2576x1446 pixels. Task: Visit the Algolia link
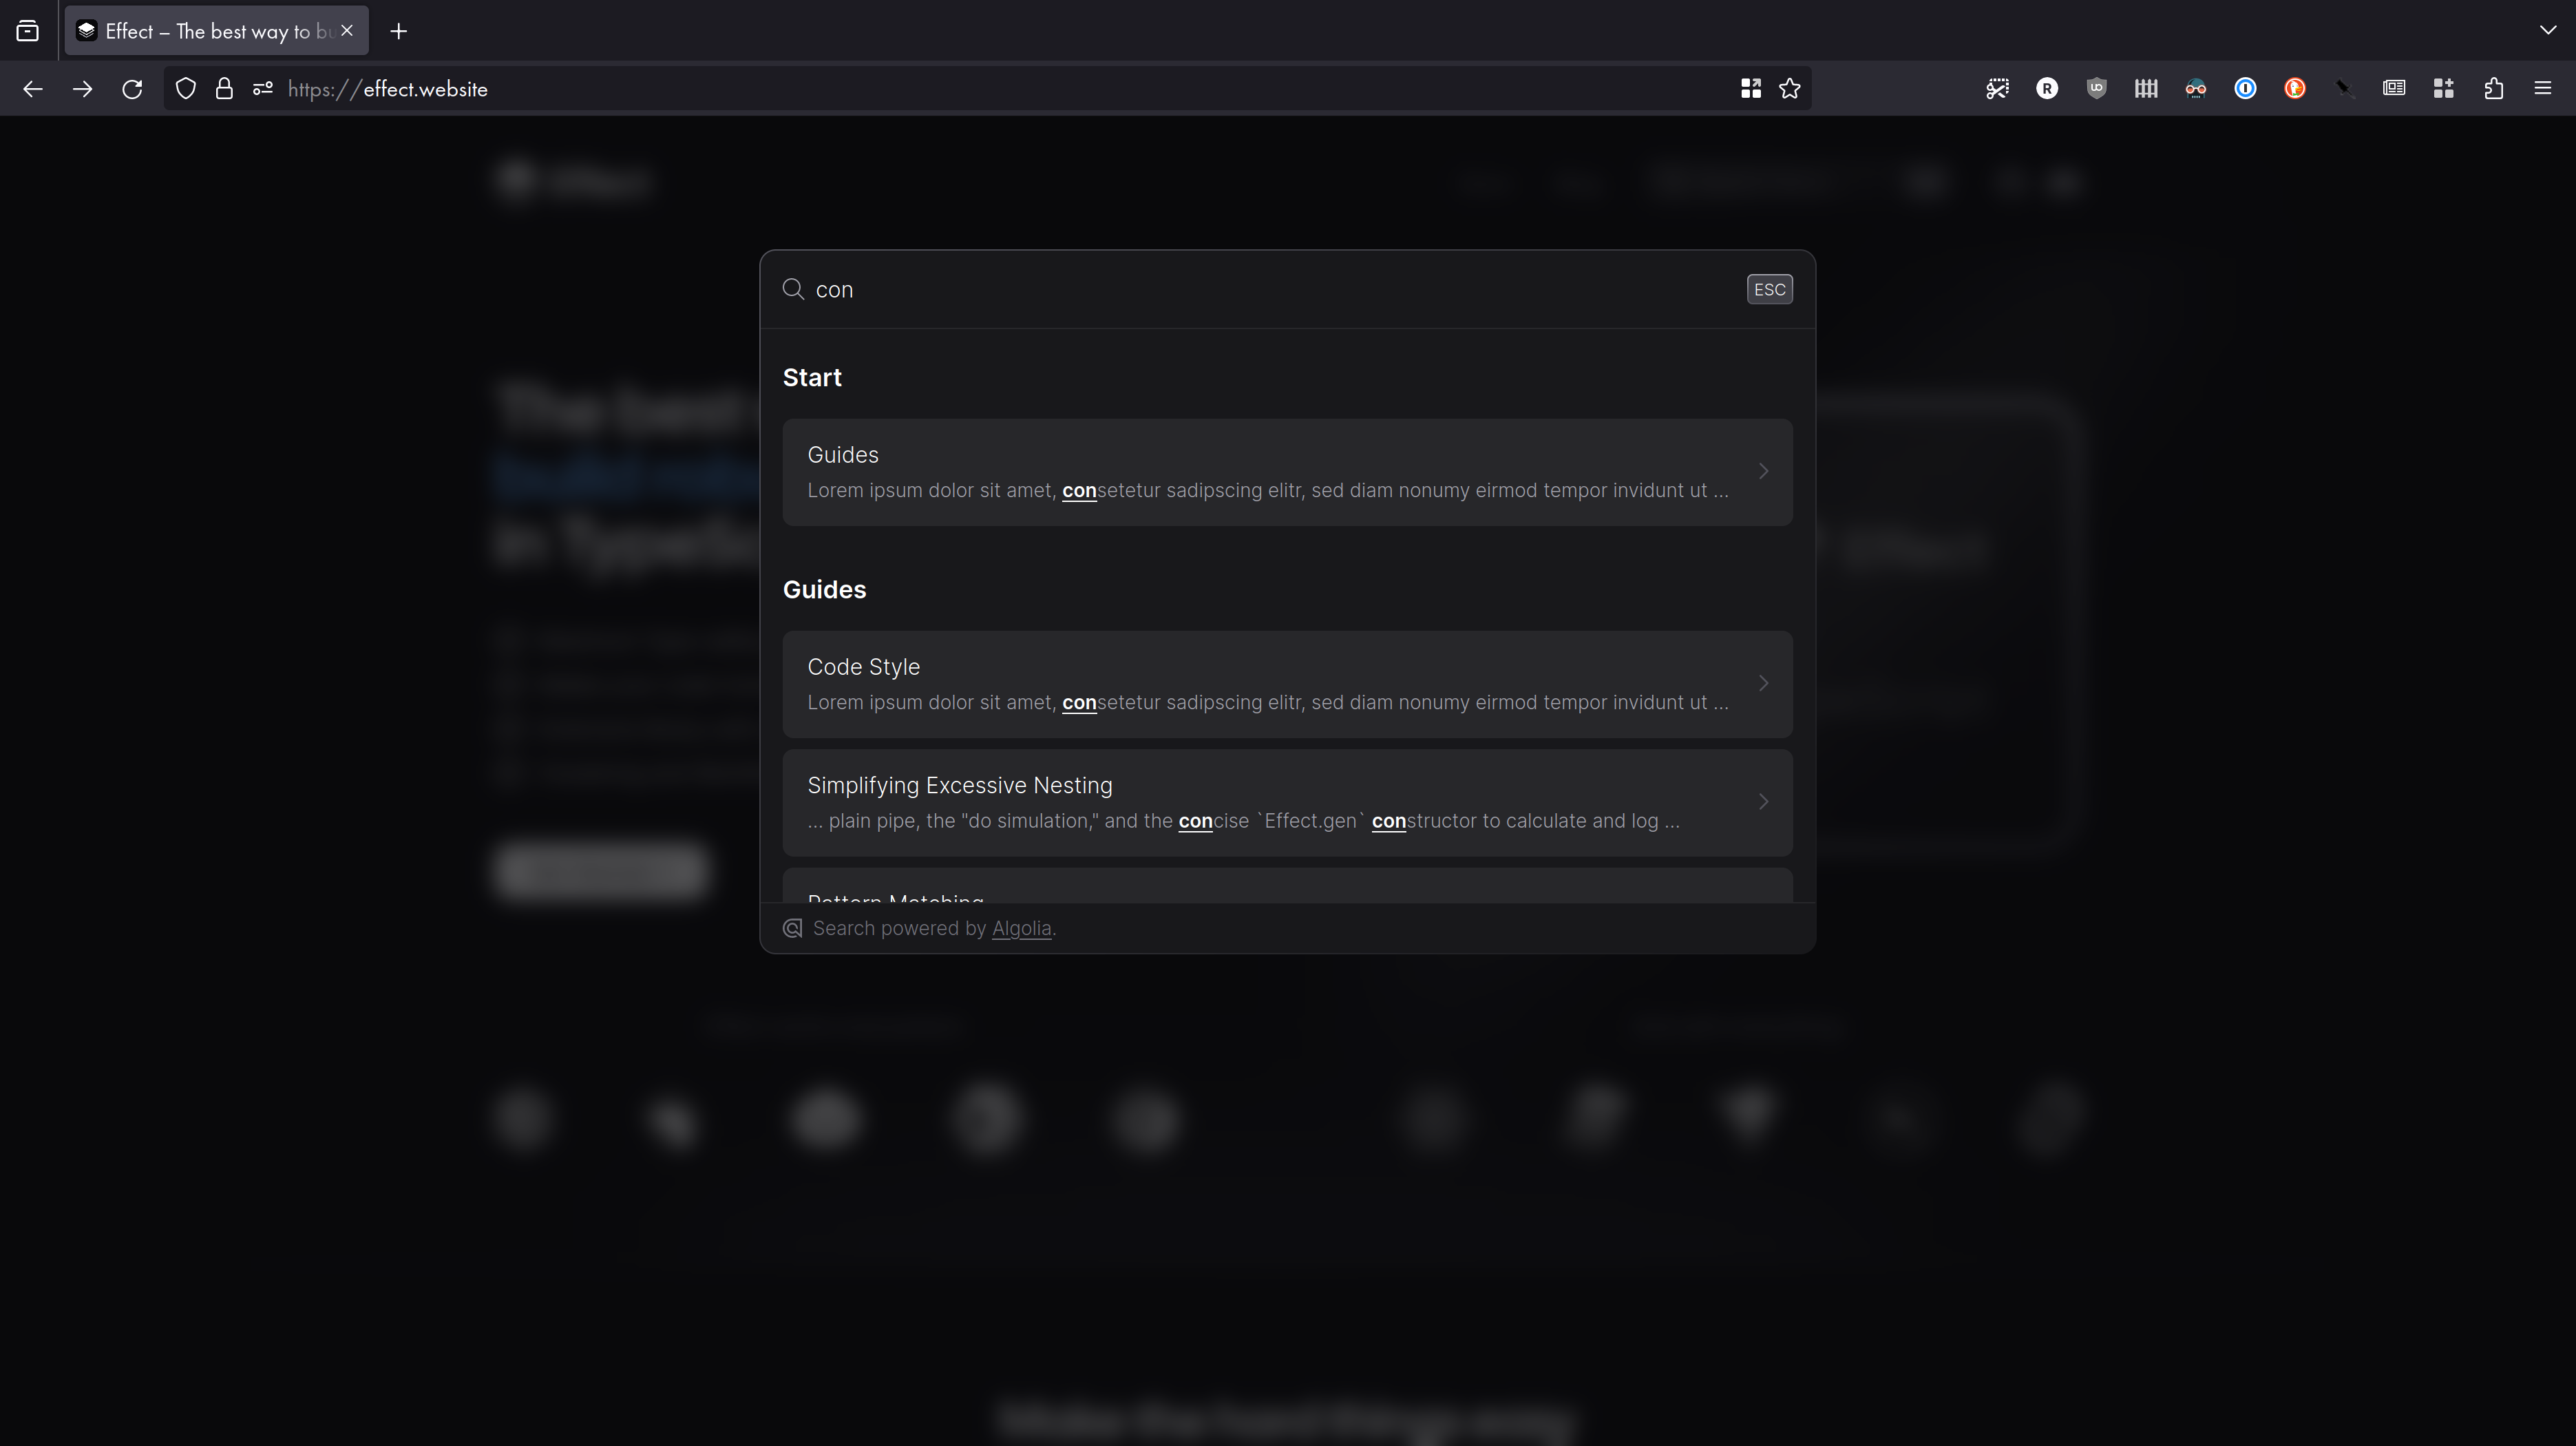[1021, 928]
